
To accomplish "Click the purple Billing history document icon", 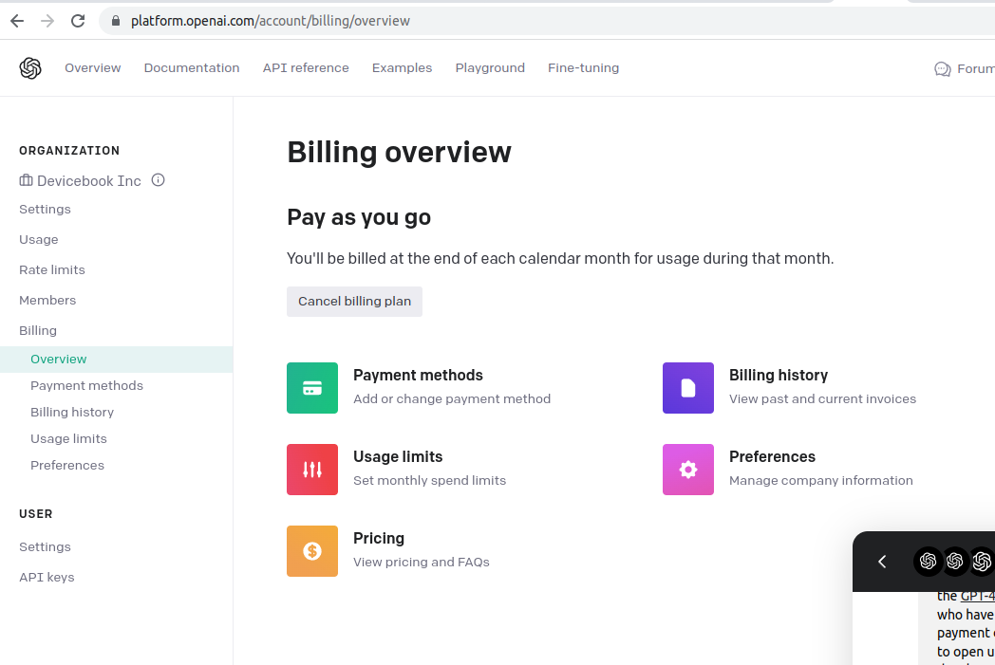I will tap(687, 388).
